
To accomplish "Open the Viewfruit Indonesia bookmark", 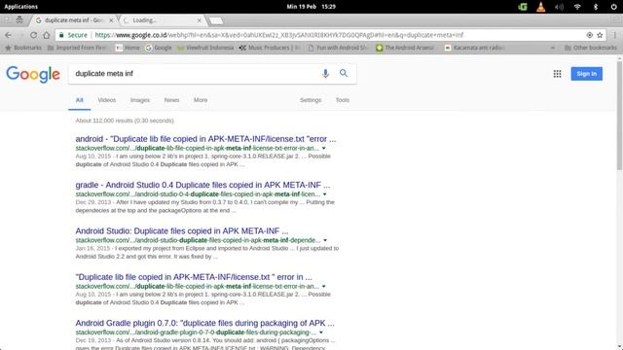I will [205, 48].
